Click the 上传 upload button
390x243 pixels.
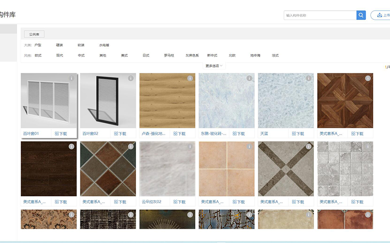click(381, 15)
